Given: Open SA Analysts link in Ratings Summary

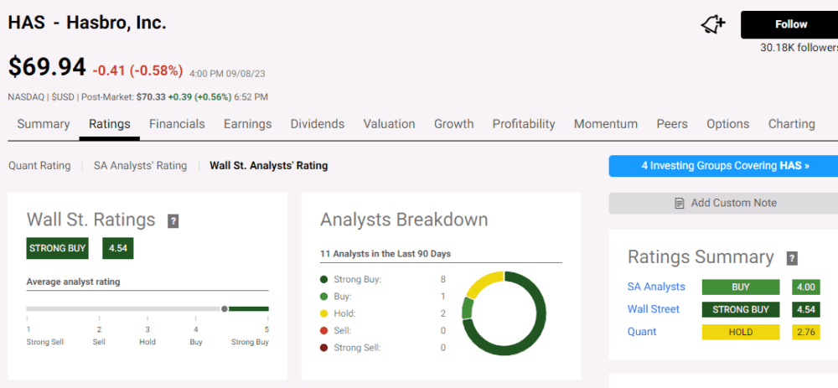Looking at the screenshot, I should coord(656,287).
